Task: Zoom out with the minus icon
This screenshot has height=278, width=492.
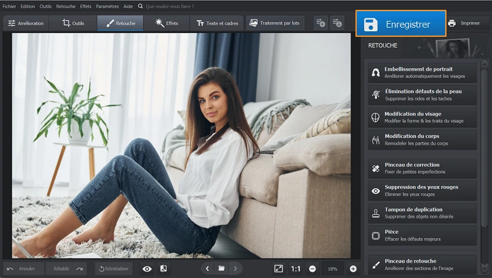Action: click(312, 269)
